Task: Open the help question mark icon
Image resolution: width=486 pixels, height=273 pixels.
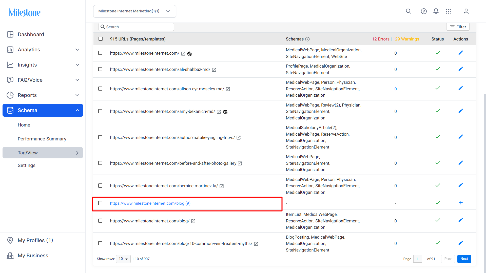Action: point(424,11)
